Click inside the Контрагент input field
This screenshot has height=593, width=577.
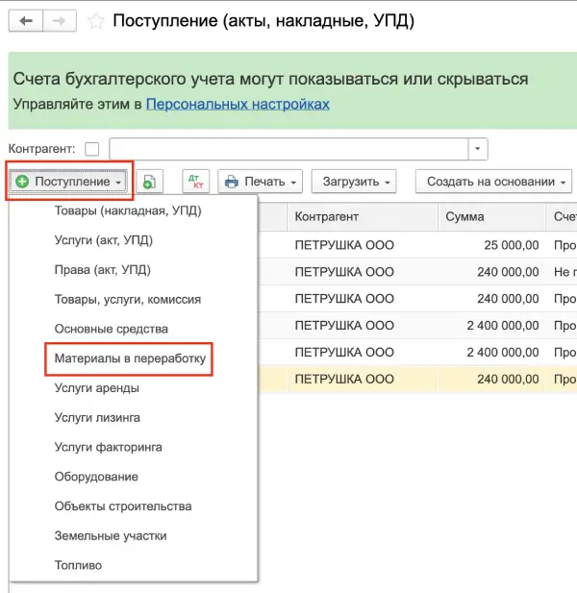[x=288, y=149]
